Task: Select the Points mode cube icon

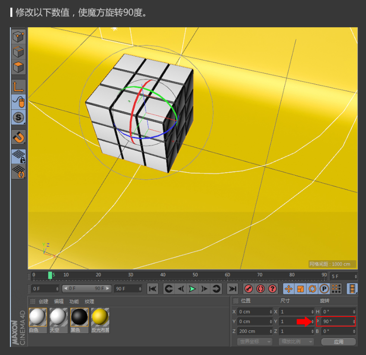Action: (19, 37)
